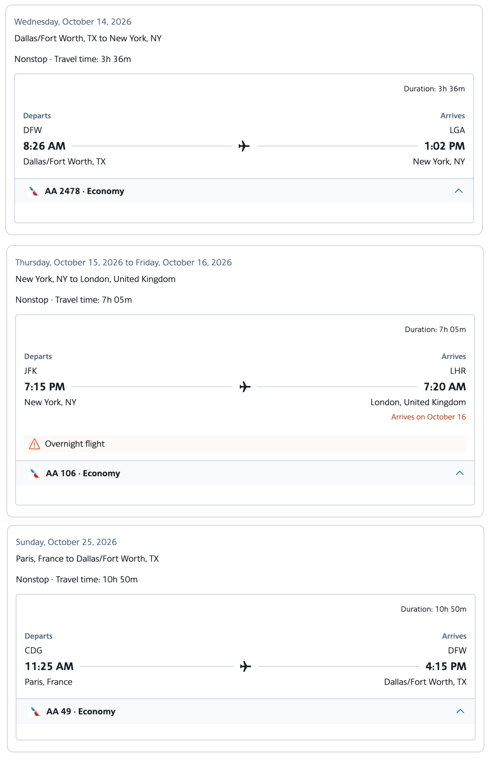Collapse the AA 106 Economy details chevron
492x759 pixels.
tap(459, 473)
